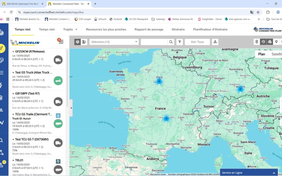Click green trailer icon for TCU G5 Traile
This screenshot has width=282, height=176.
58,124
